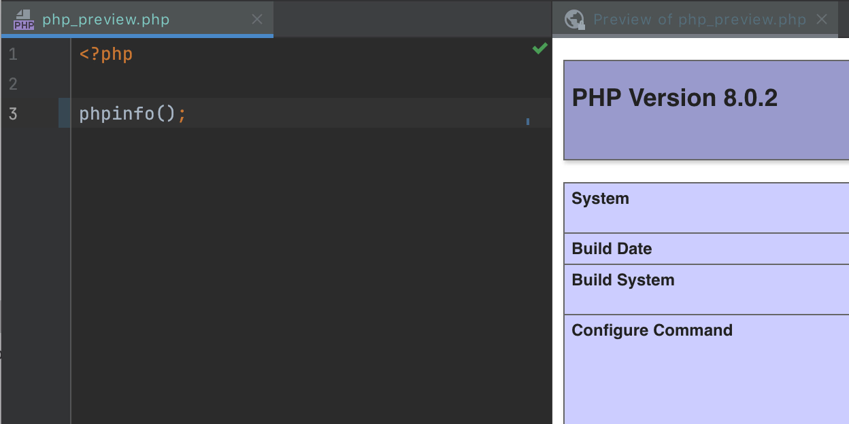Click line number 1 in the gutter
This screenshot has height=424, width=849.
tap(13, 54)
